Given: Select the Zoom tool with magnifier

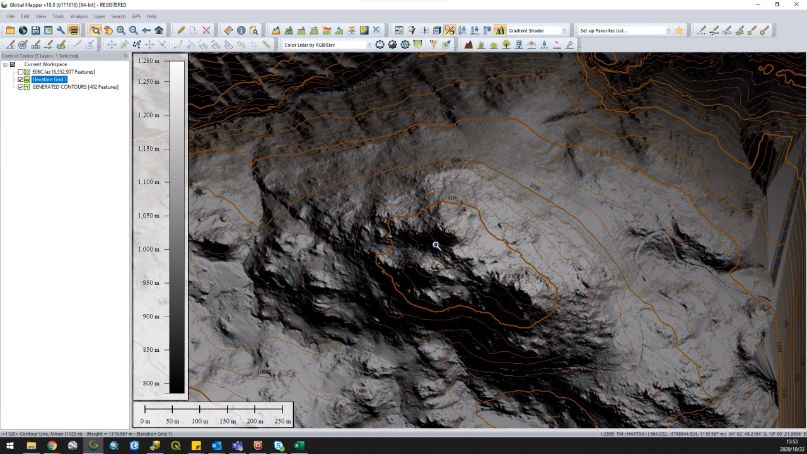Looking at the screenshot, I should pyautogui.click(x=95, y=30).
